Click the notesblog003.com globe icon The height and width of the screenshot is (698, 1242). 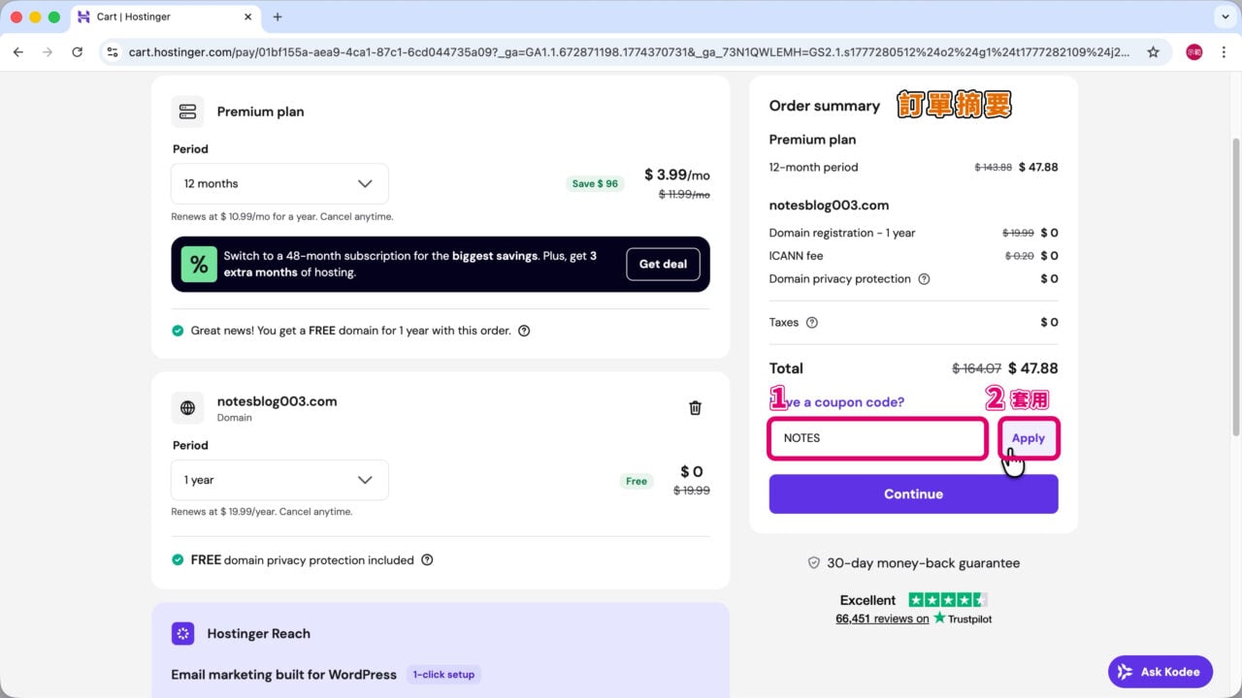[x=187, y=408]
